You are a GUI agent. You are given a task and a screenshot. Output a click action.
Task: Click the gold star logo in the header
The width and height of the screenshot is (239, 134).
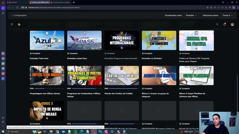[x=19, y=25]
